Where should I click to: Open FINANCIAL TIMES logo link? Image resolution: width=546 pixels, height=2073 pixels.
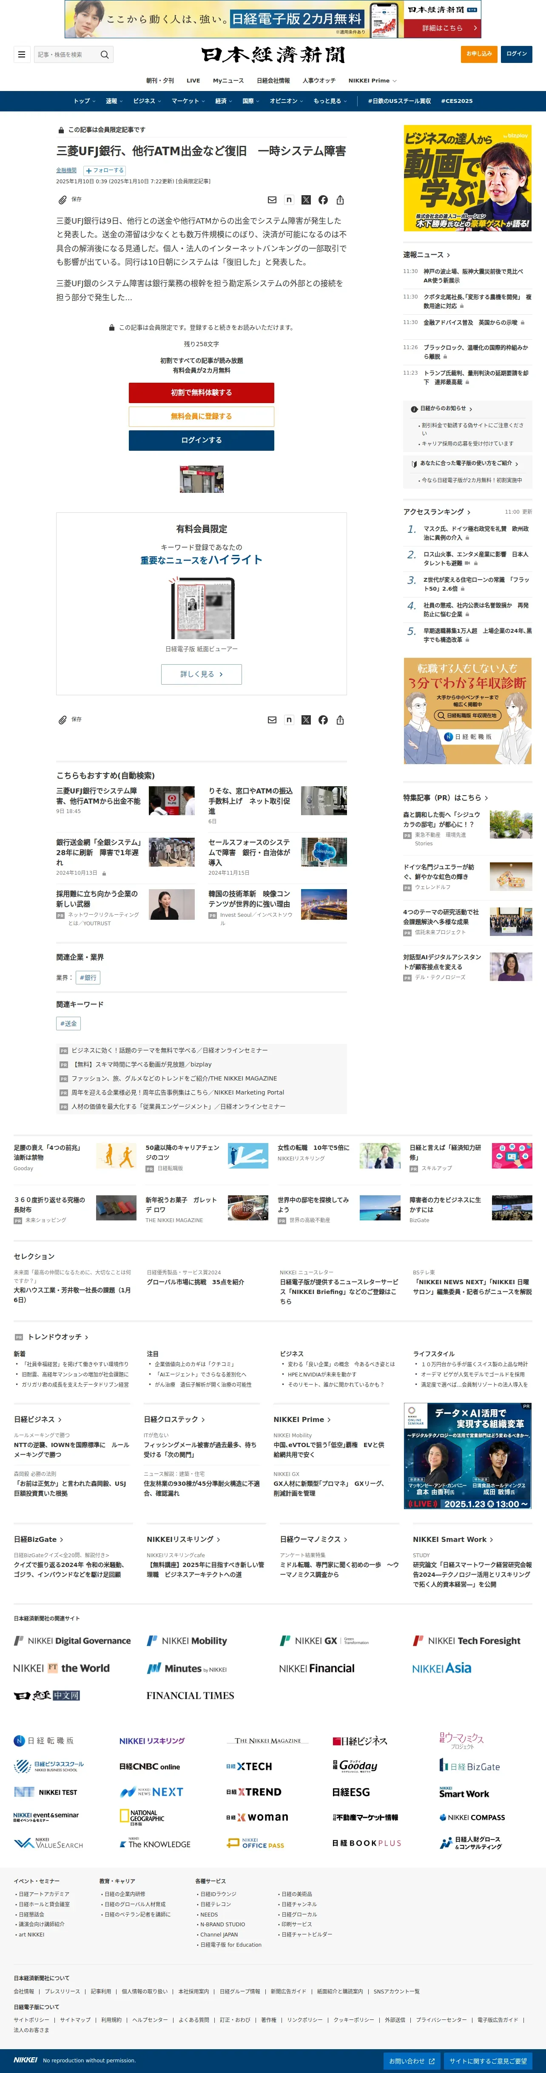point(190,1695)
